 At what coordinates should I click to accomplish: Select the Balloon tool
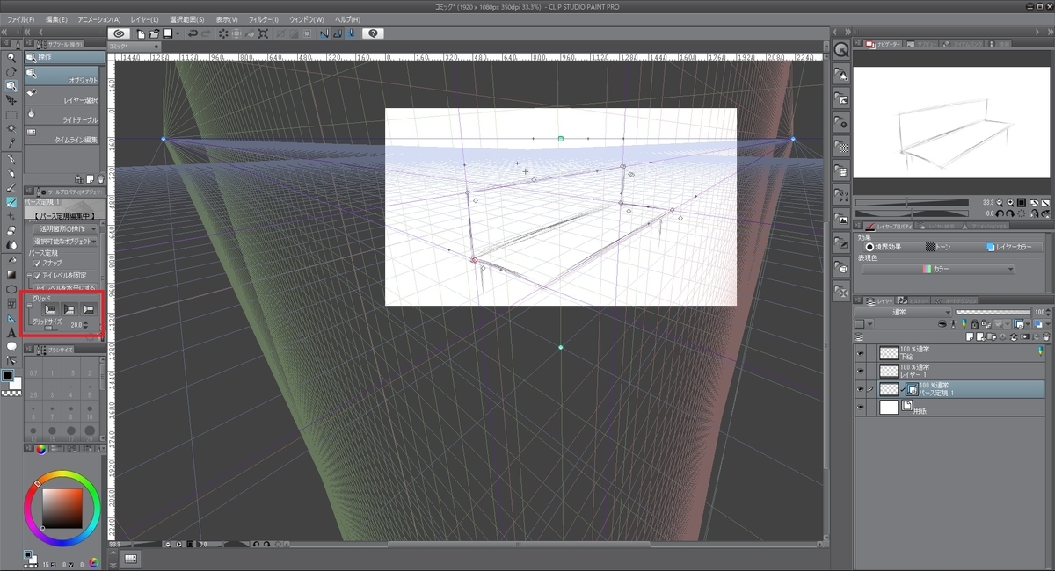11,346
